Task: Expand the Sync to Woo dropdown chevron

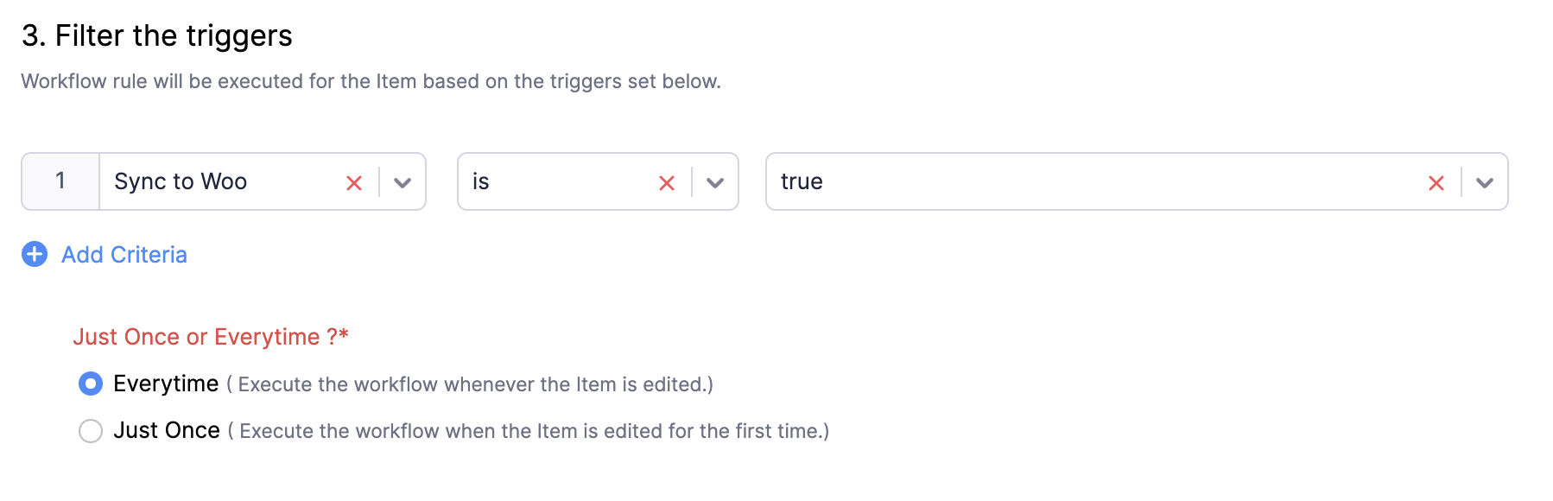Action: (x=403, y=183)
